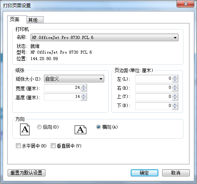Select the 横向 landscape radio button
The image size is (197, 184).
(x=98, y=127)
